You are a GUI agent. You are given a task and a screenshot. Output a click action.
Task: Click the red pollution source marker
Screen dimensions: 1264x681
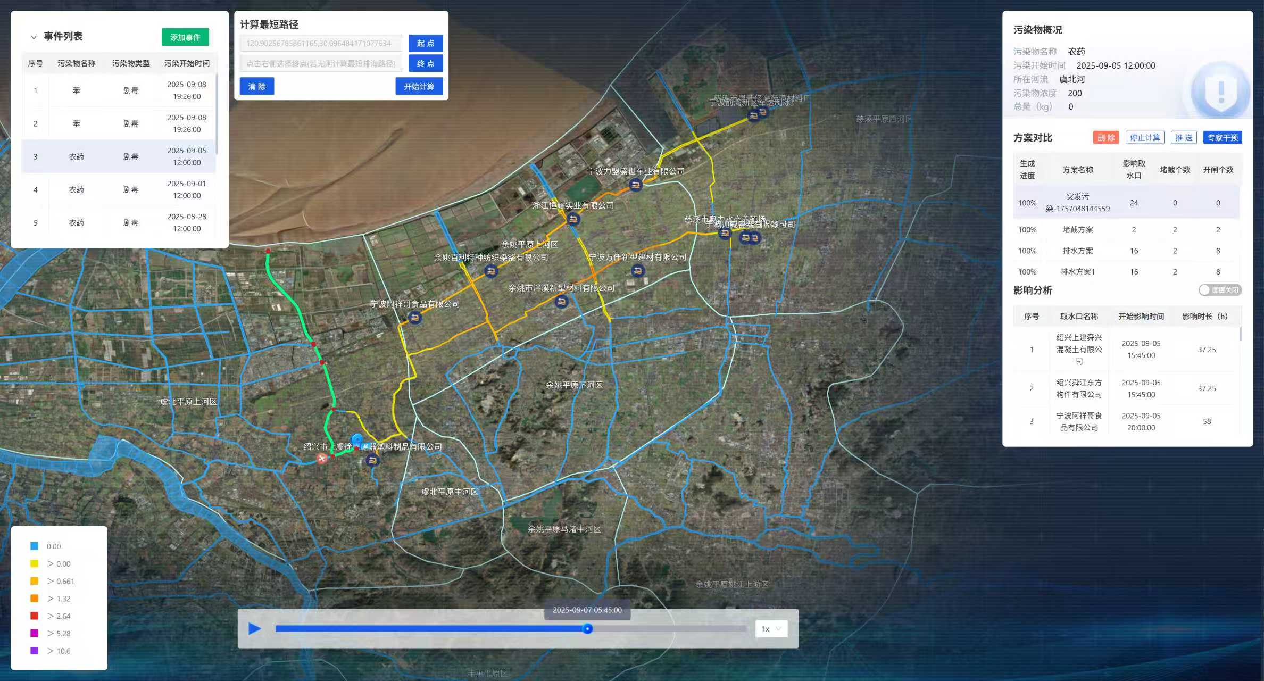tap(322, 458)
